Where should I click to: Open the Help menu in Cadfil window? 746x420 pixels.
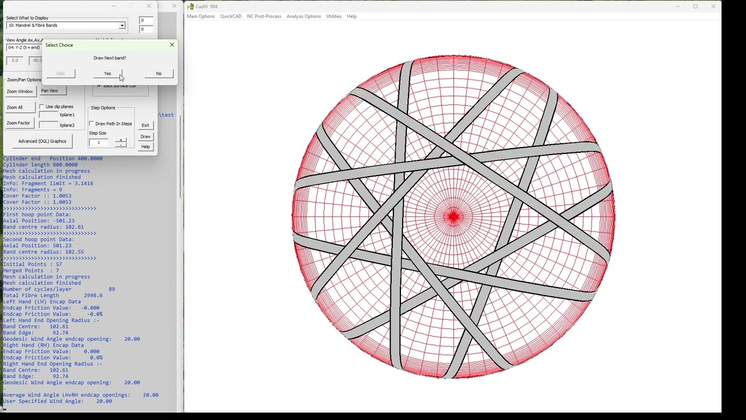pyautogui.click(x=351, y=16)
